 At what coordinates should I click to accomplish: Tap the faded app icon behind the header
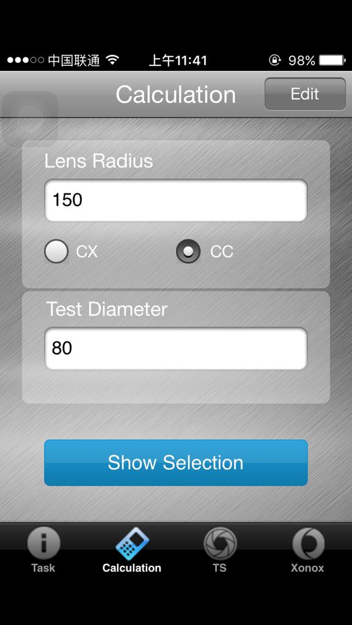pyautogui.click(x=30, y=118)
